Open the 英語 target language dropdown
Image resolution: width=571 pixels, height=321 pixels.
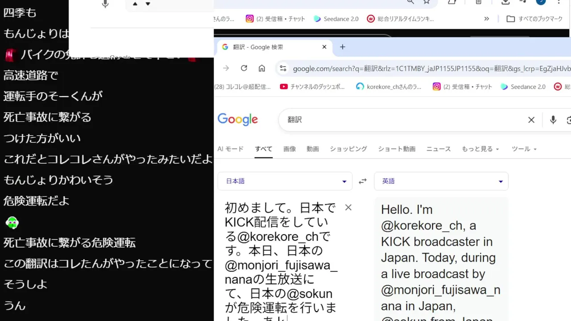tap(441, 181)
